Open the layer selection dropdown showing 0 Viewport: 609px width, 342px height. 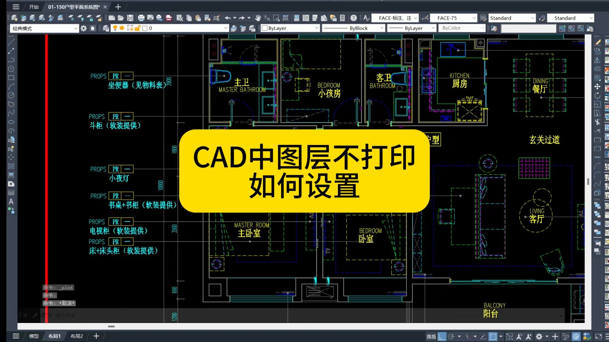tap(226, 28)
